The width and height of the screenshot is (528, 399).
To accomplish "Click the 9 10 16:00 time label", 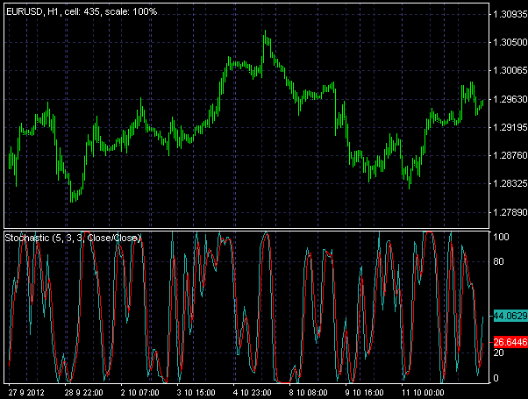I will coord(364,393).
